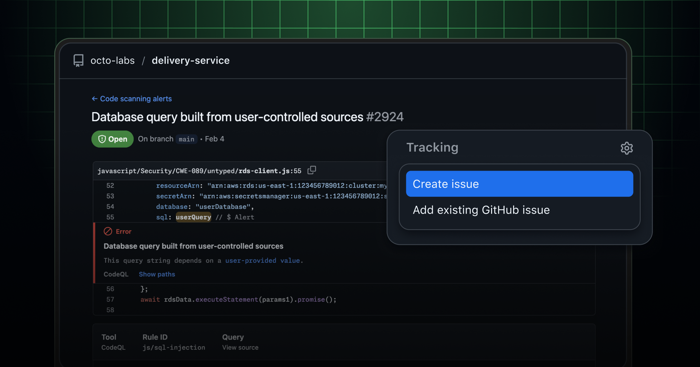Click the octo-labs organization name
Screen dimensions: 700x367
[x=112, y=60]
